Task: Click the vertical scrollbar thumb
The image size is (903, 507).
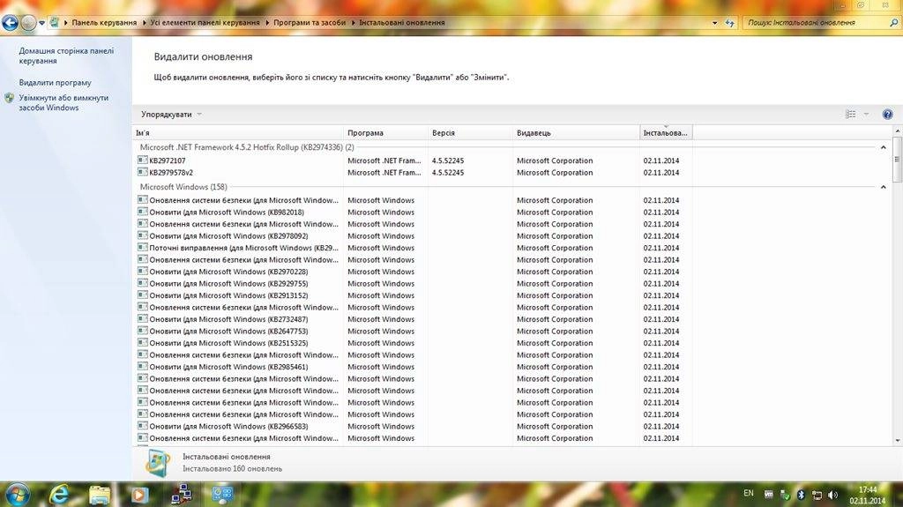Action: tap(897, 160)
